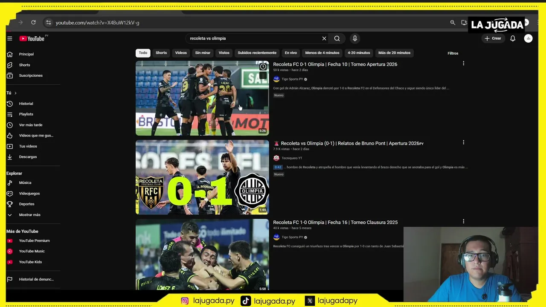Open Recoleta FC 1-0 Olimpia Clausura 2025 title
546x307 pixels.
tap(335, 222)
